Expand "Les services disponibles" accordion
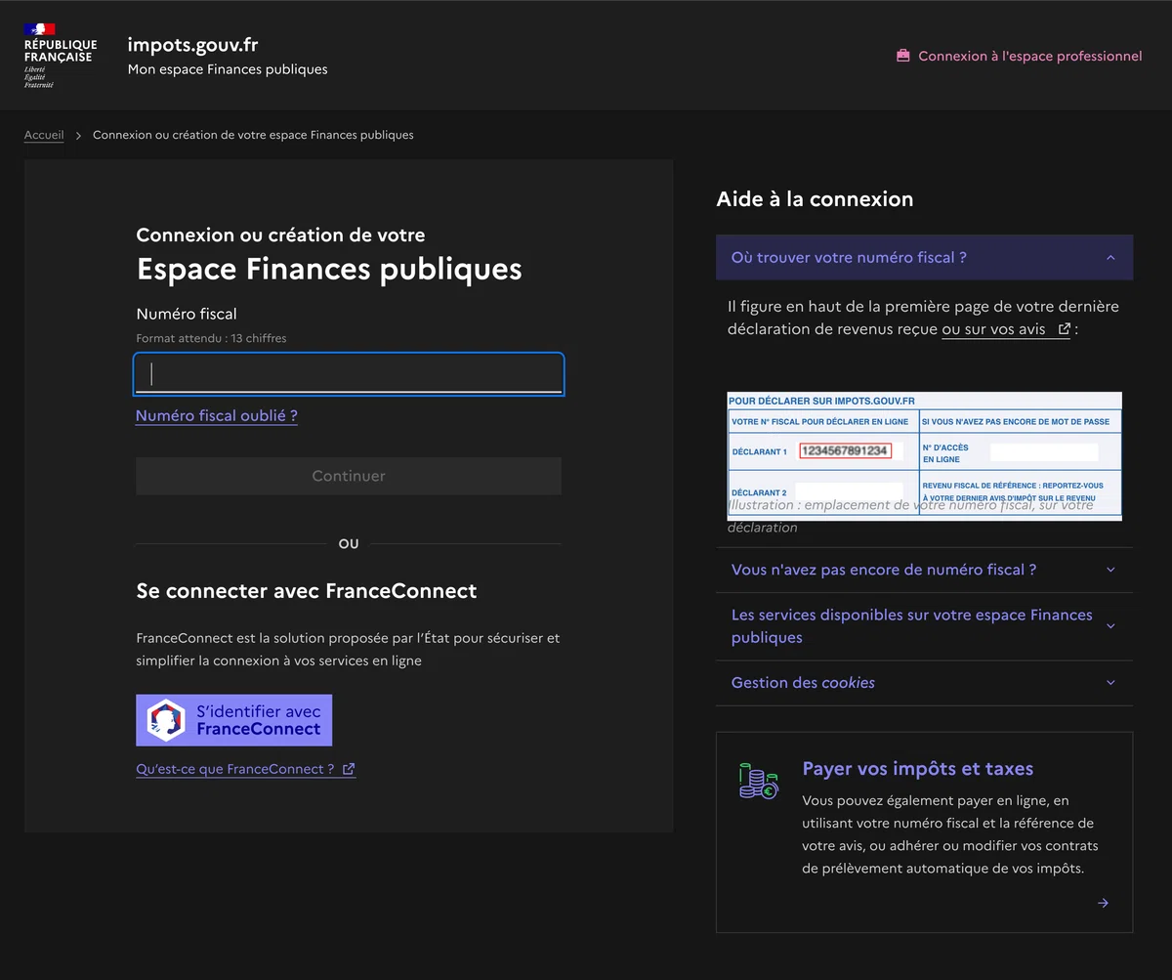Viewport: 1172px width, 980px height. 924,626
